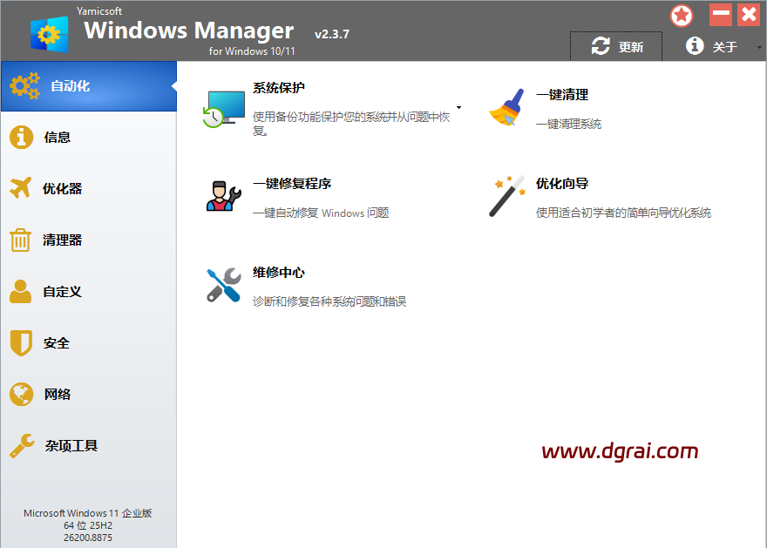The image size is (767, 548).
Task: Launch 一键清理 title
Action: point(562,95)
